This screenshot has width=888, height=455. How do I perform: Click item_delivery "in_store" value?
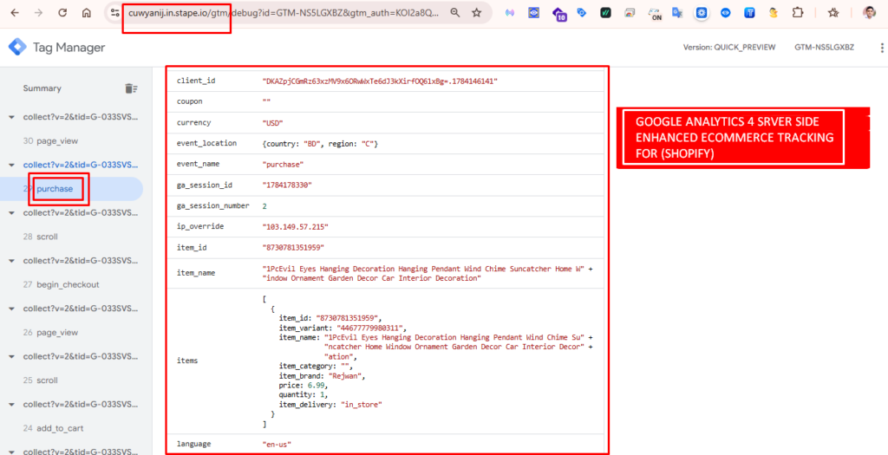click(362, 405)
